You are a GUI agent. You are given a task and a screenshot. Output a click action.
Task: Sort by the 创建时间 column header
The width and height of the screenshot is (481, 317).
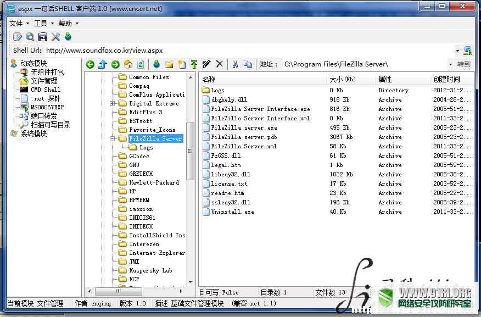[x=451, y=80]
